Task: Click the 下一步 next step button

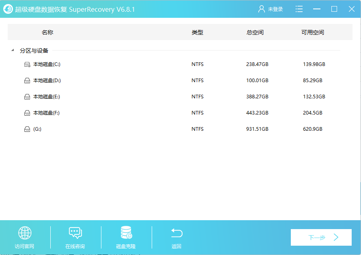Action: pos(321,237)
